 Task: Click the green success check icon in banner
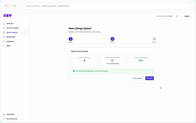[x=74, y=71]
